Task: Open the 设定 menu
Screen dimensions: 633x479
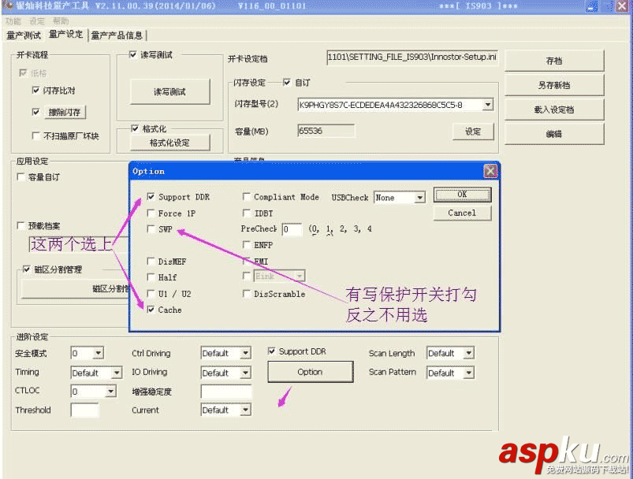Action: pos(37,21)
